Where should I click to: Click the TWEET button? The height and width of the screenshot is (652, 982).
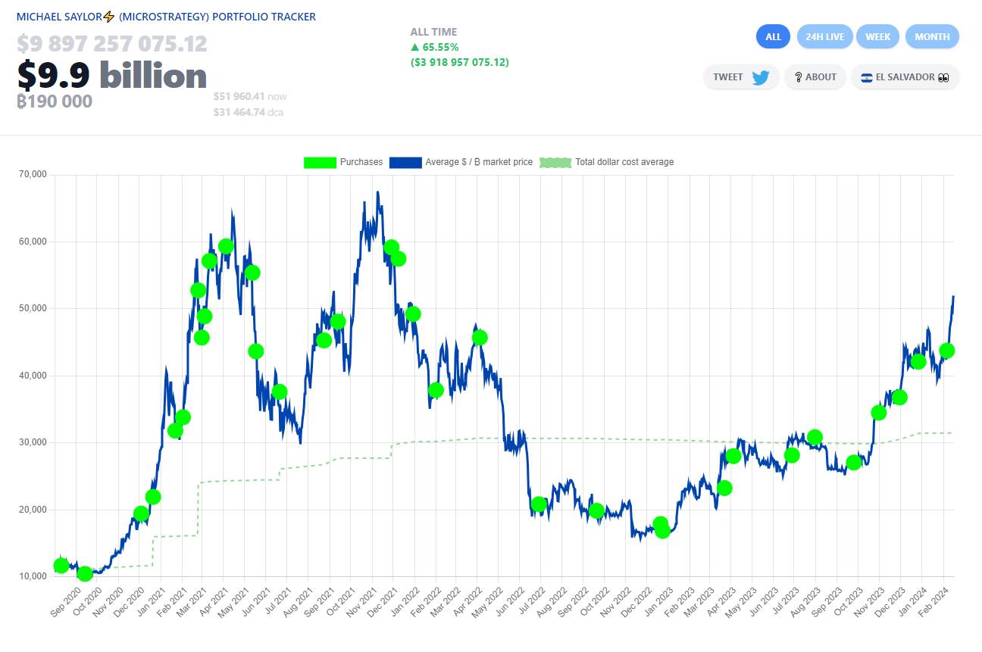tap(741, 76)
